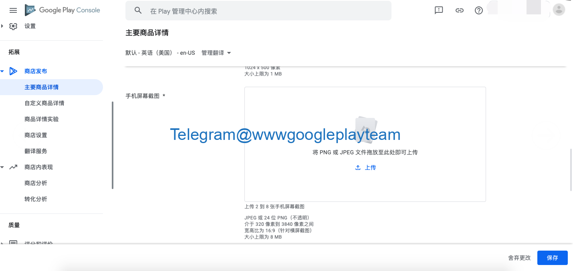Open 设置 in sidebar
The image size is (573, 271).
[x=30, y=26]
